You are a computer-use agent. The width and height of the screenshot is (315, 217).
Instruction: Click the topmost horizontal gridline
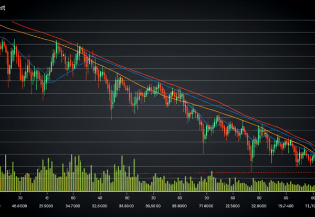point(157,20)
